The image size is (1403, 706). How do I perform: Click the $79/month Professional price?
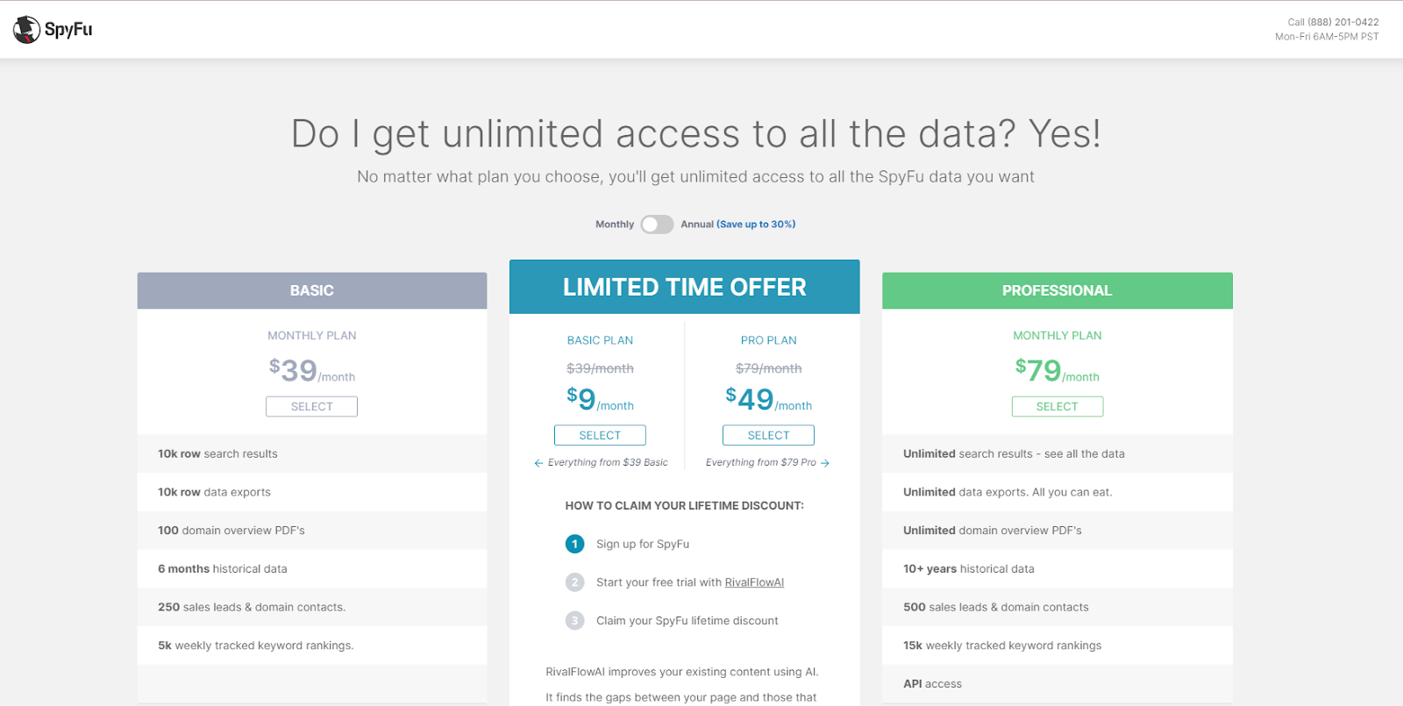[1058, 371]
